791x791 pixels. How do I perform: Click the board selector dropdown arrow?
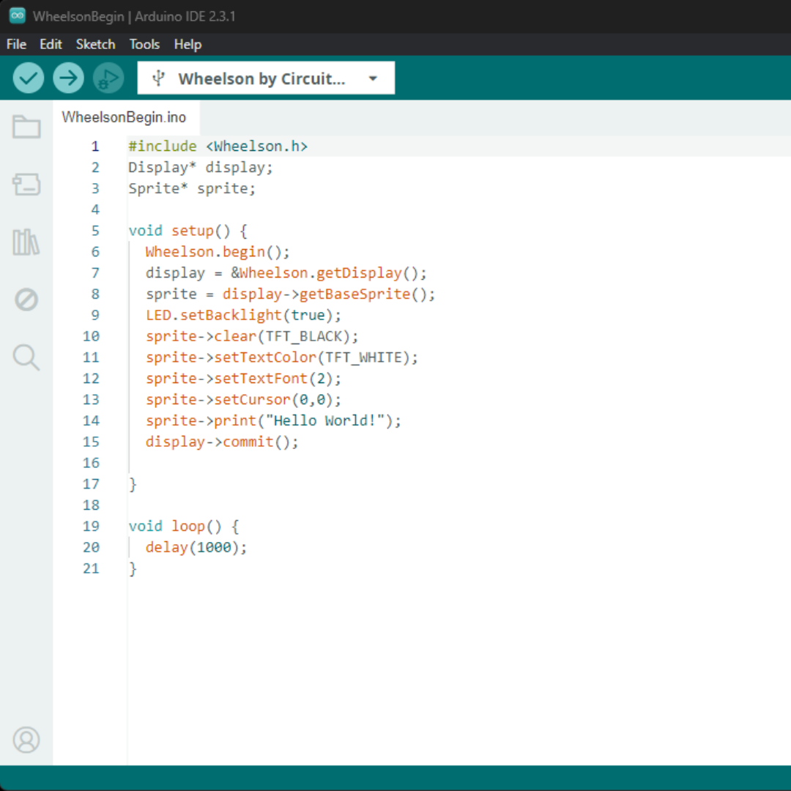pos(373,78)
